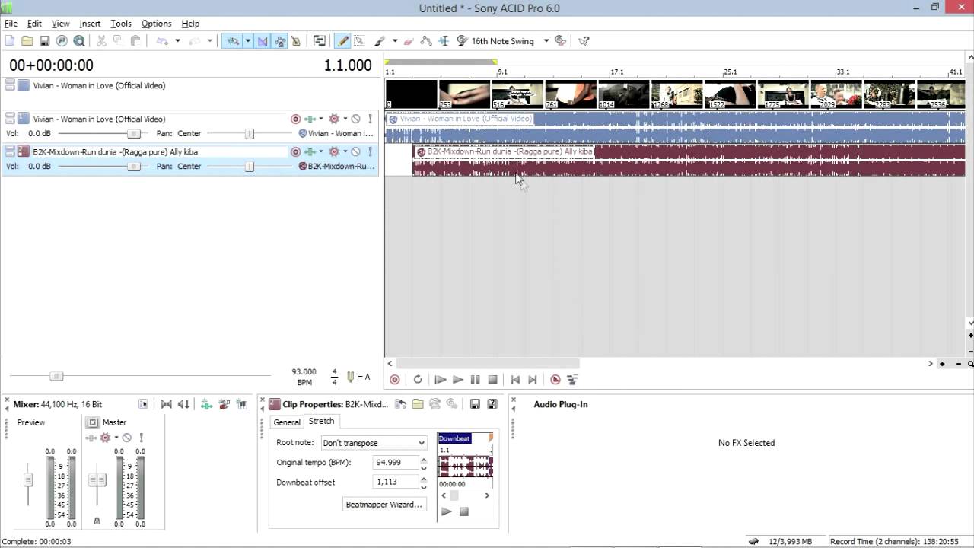974x548 pixels.
Task: Toggle Loop Playback button
Action: (x=418, y=379)
